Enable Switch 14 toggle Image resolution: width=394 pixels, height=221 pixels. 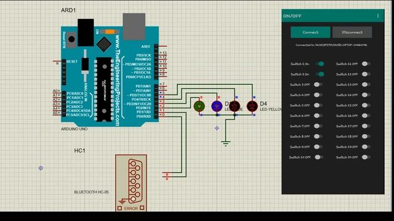click(366, 95)
